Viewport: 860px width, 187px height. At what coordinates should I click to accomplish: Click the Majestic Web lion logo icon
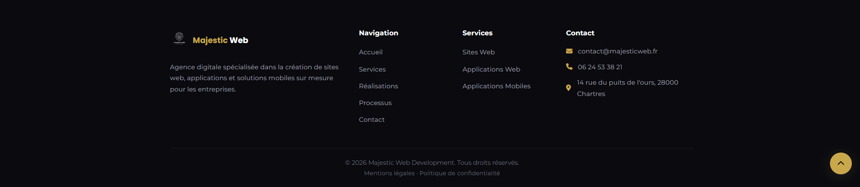179,38
